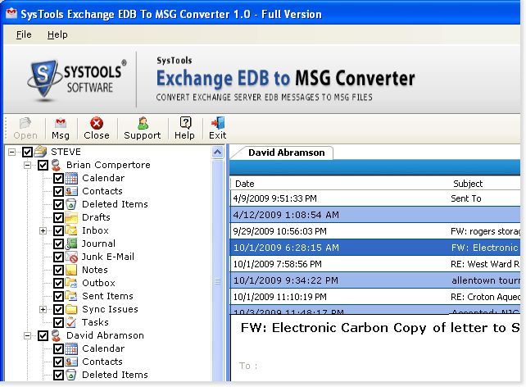The width and height of the screenshot is (526, 387).
Task: Click the Date column header
Action: 244,184
